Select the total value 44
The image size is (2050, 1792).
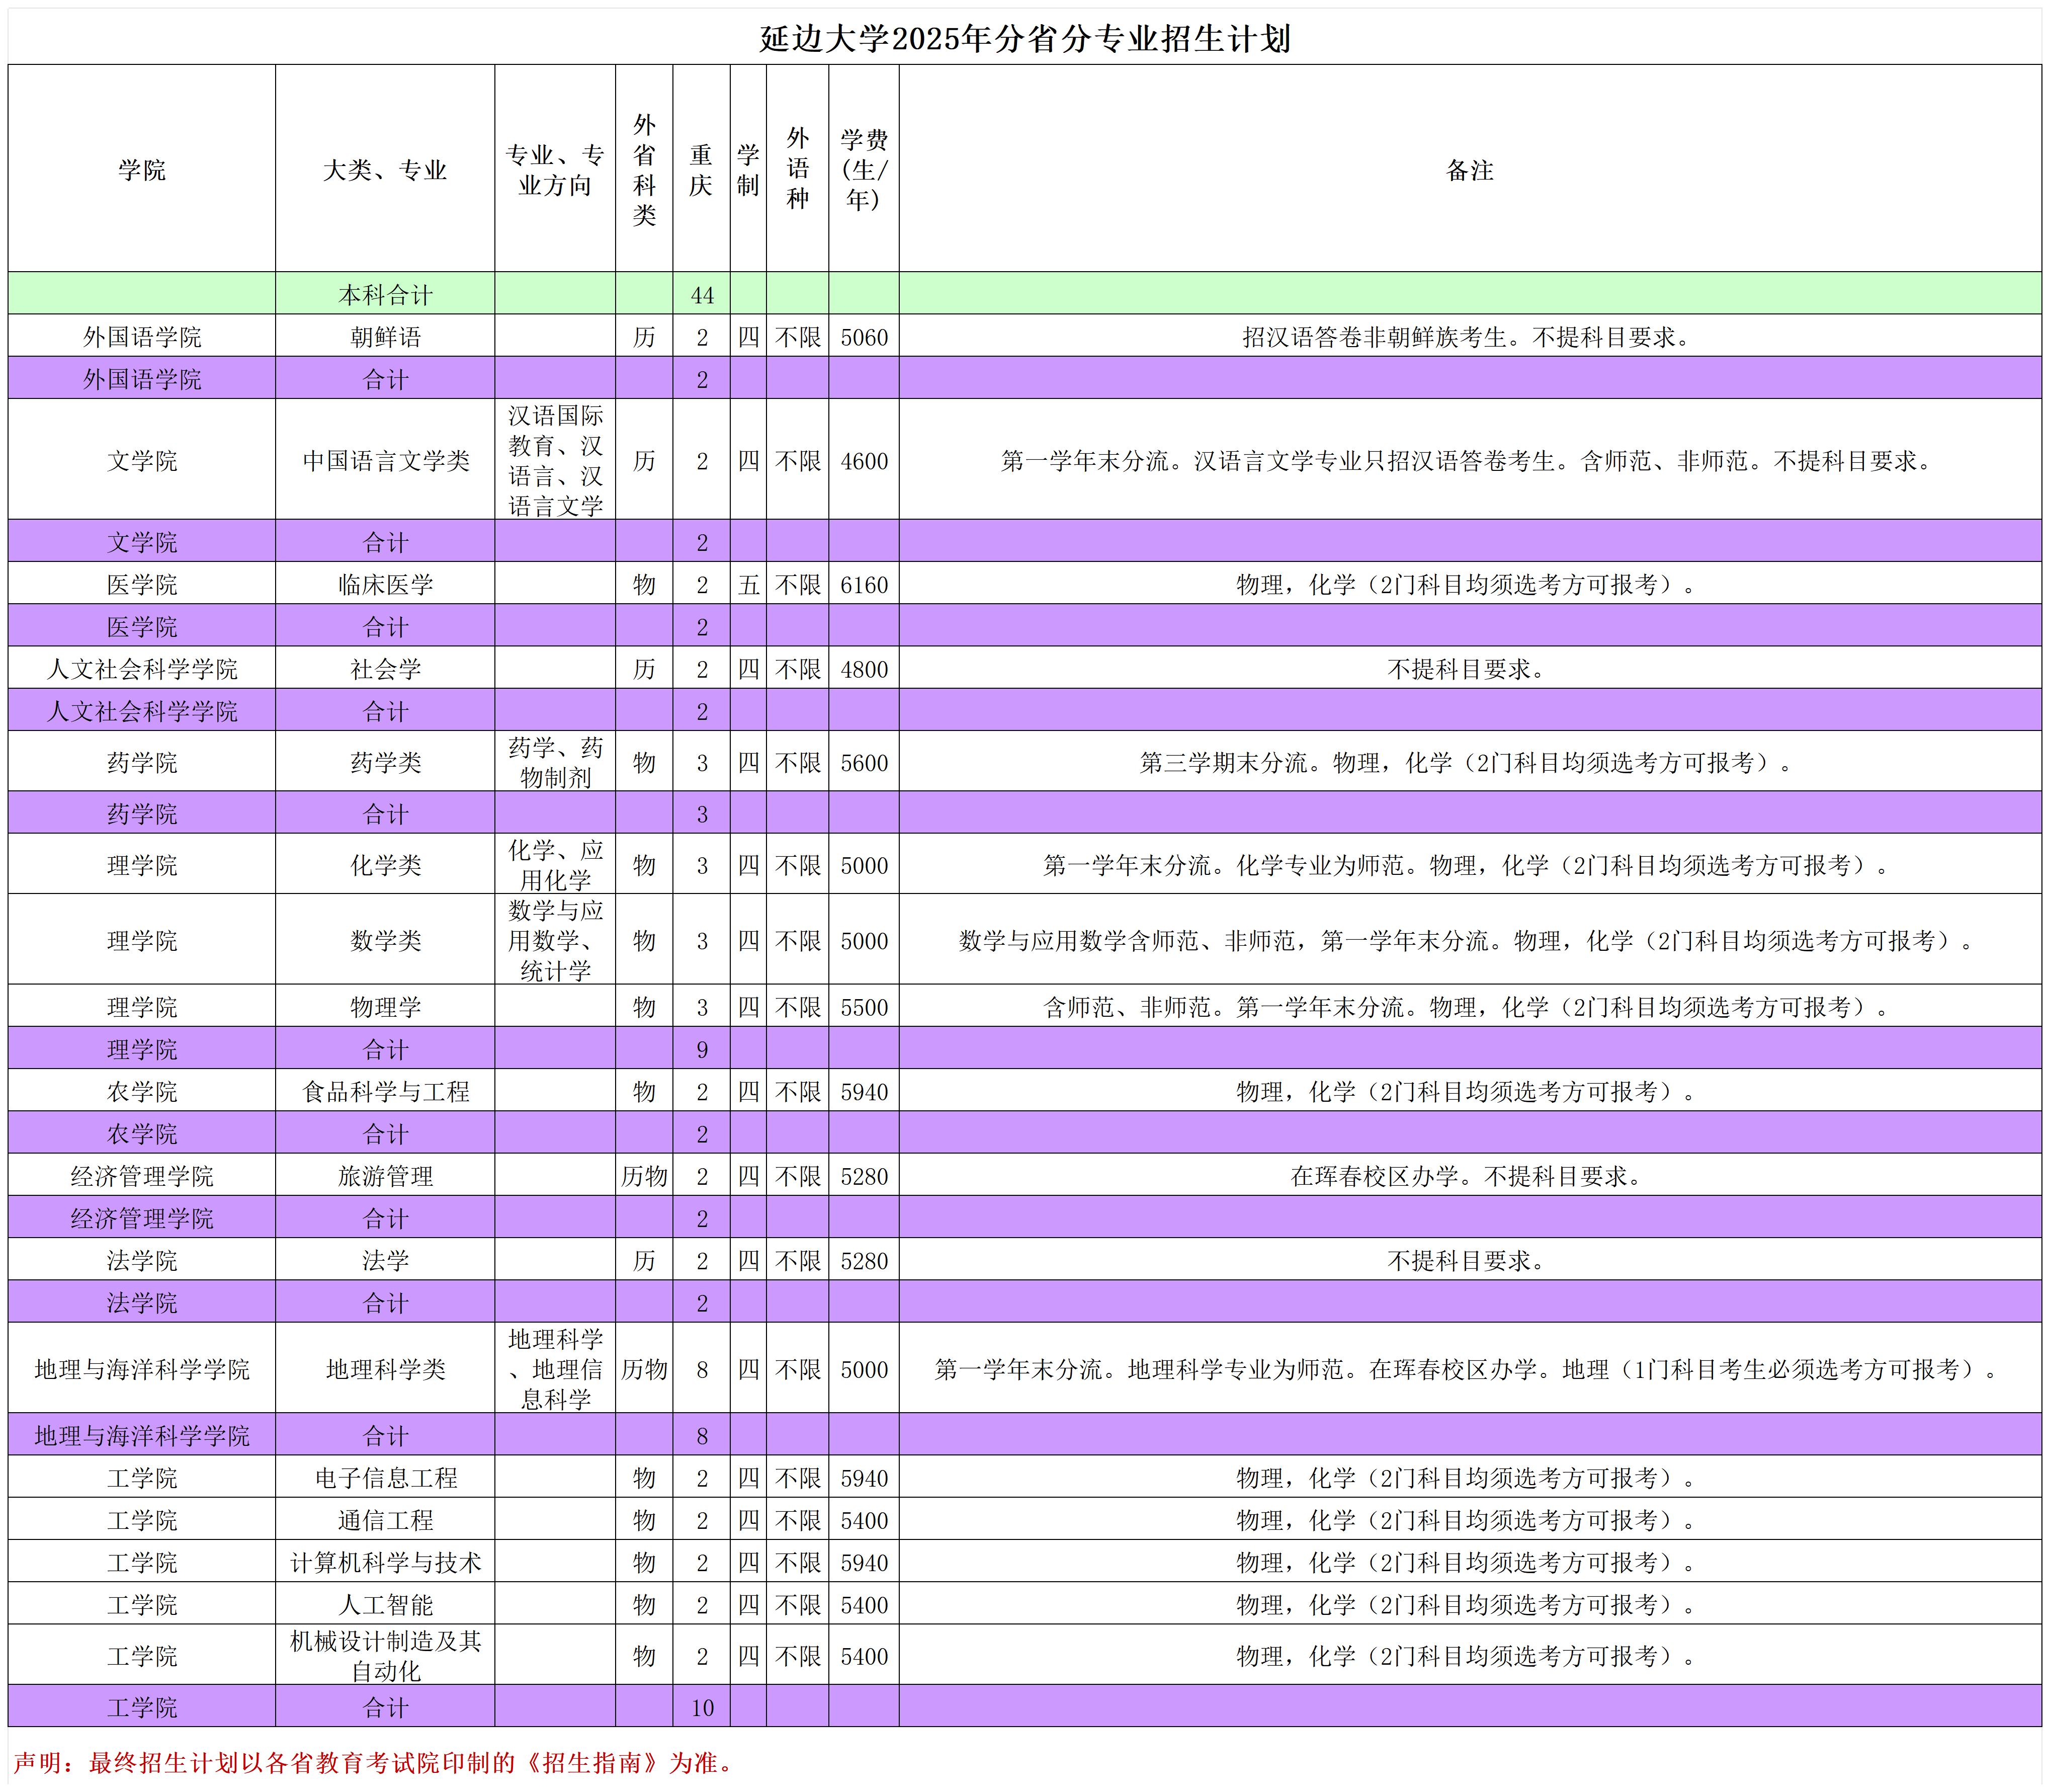pos(702,294)
